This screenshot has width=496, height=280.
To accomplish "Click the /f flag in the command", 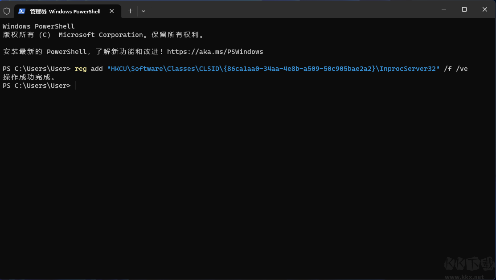I will [x=448, y=69].
